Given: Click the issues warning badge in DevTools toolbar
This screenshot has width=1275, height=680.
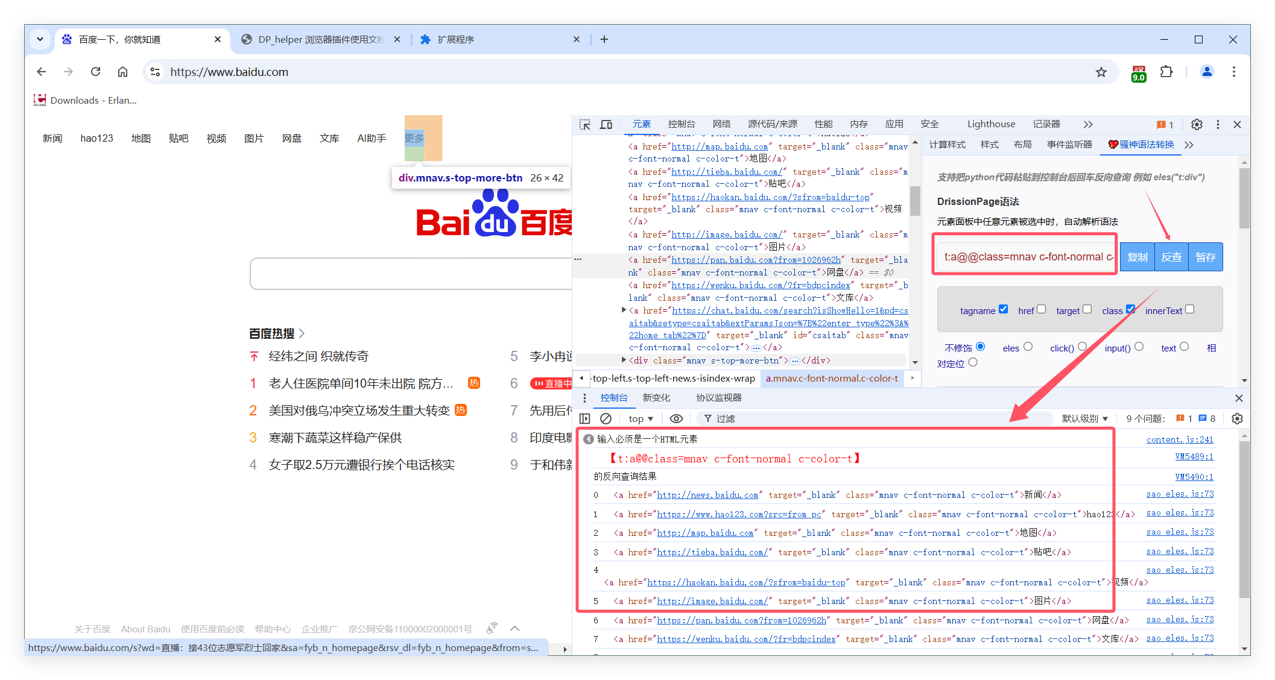Looking at the screenshot, I should (1165, 125).
